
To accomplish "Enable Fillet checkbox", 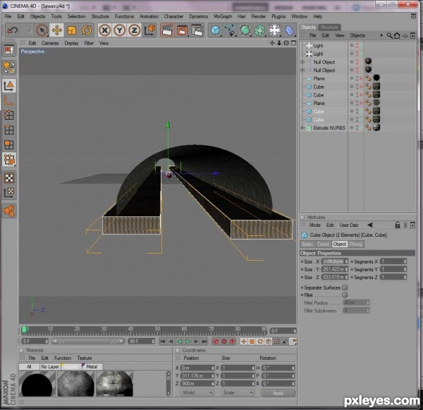I will coord(345,295).
